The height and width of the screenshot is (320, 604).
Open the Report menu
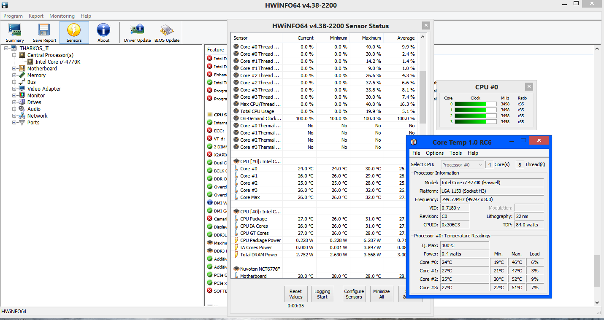(36, 16)
